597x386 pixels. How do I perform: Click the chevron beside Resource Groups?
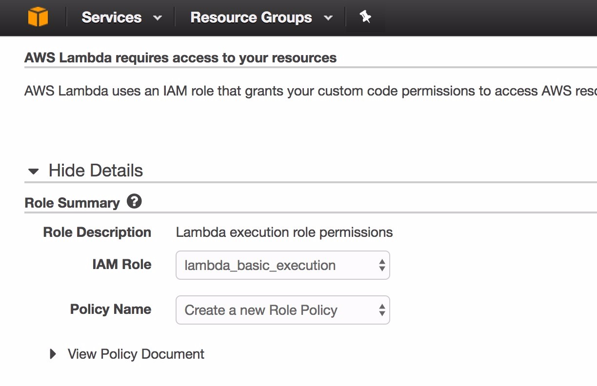(x=328, y=18)
